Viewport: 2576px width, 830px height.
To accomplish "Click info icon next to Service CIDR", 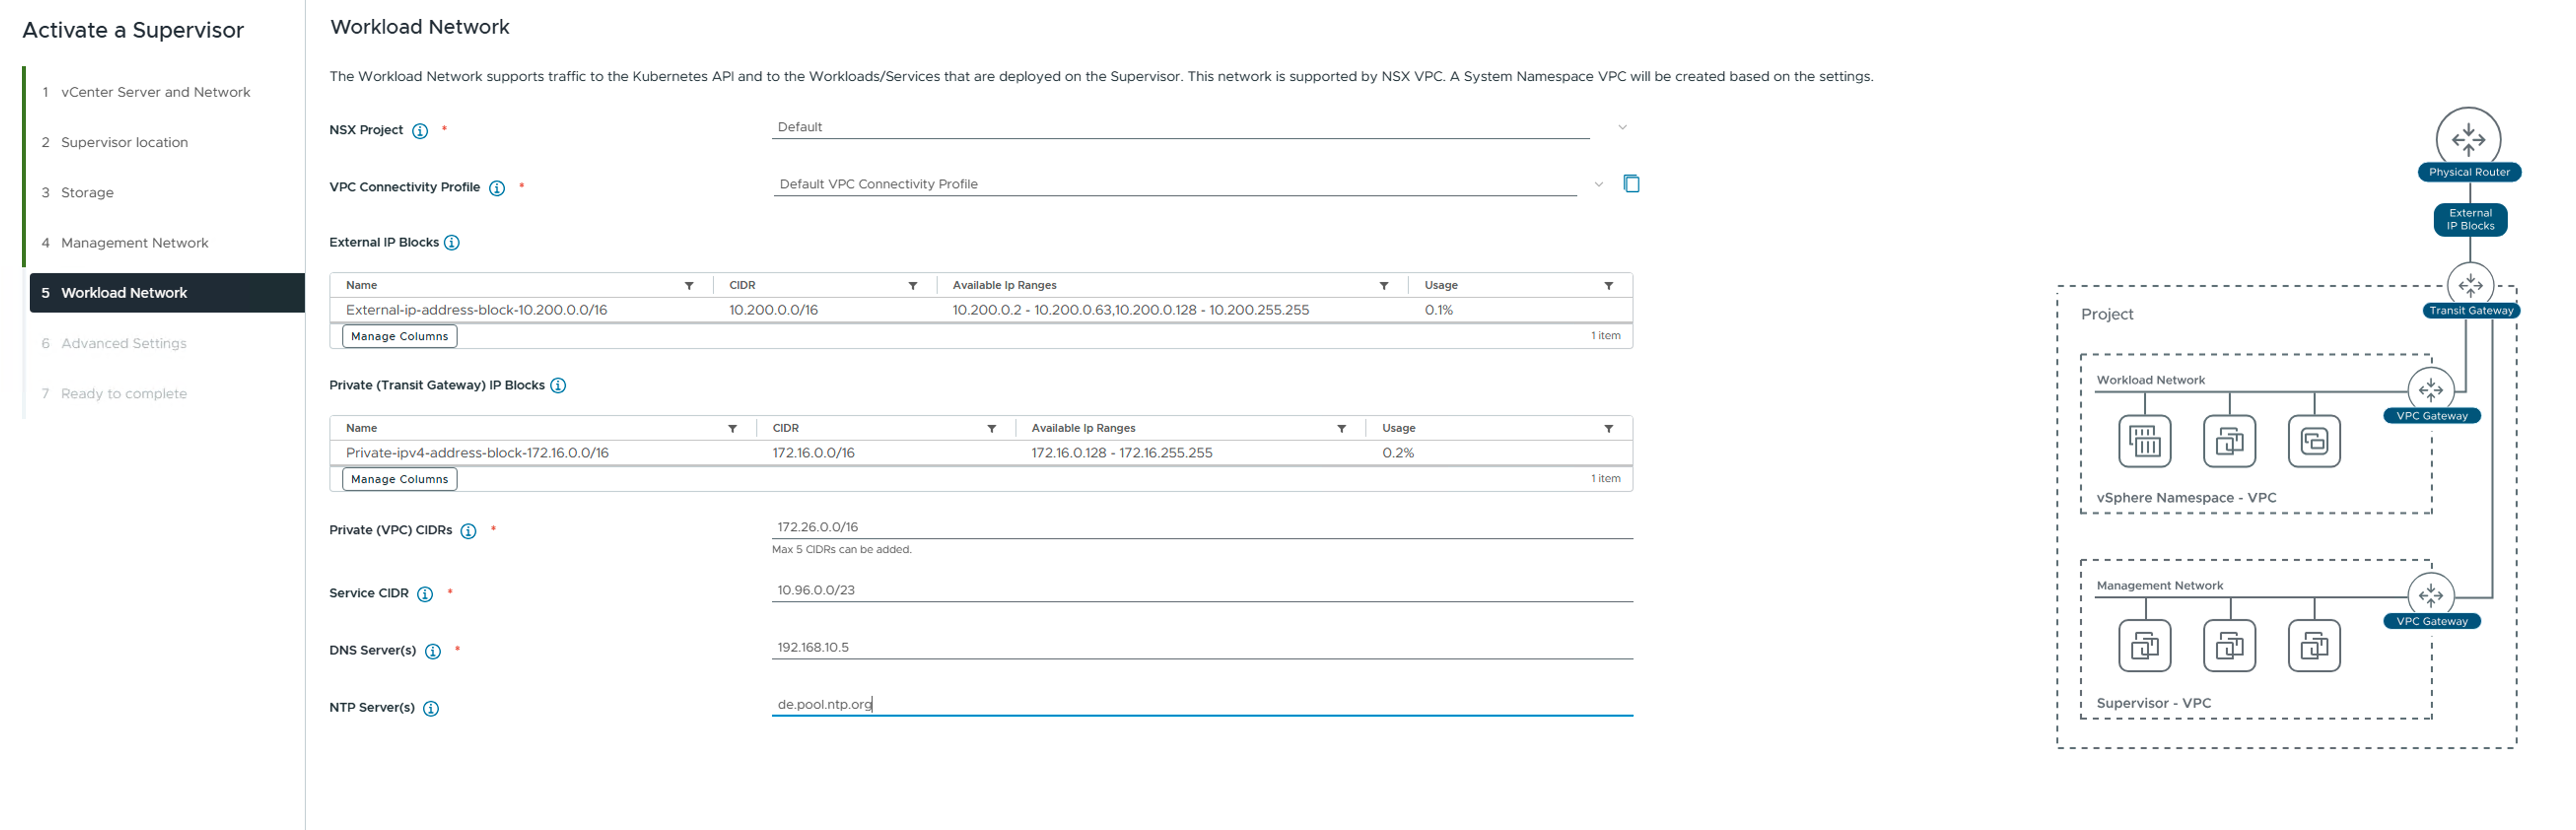I will pos(425,594).
